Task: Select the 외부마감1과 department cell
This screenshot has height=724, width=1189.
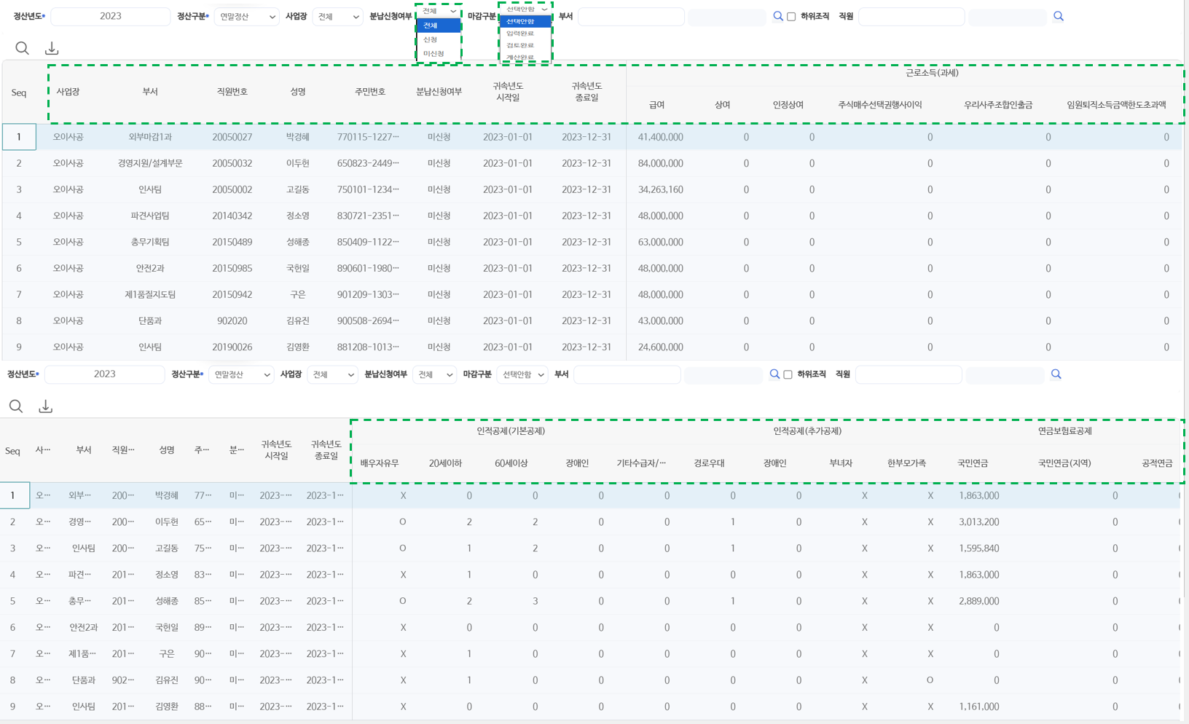Action: point(150,137)
